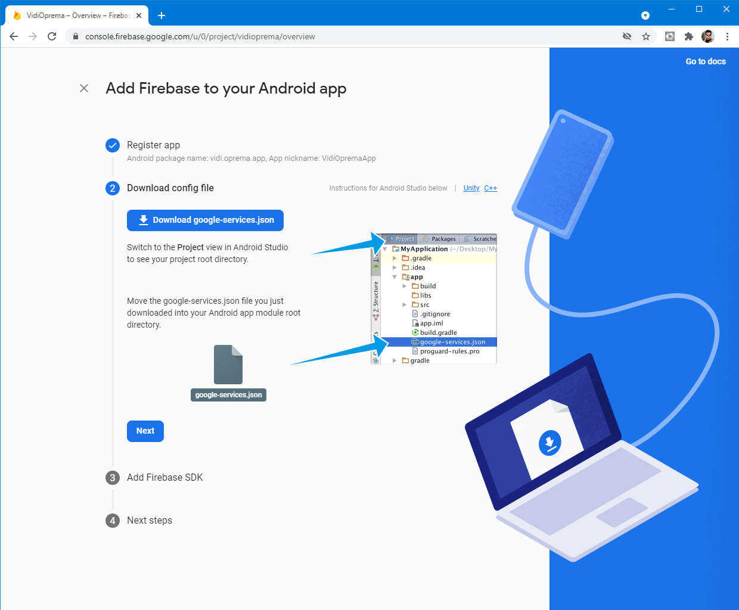Bookmark this page with the star icon
The height and width of the screenshot is (610, 739).
click(645, 36)
